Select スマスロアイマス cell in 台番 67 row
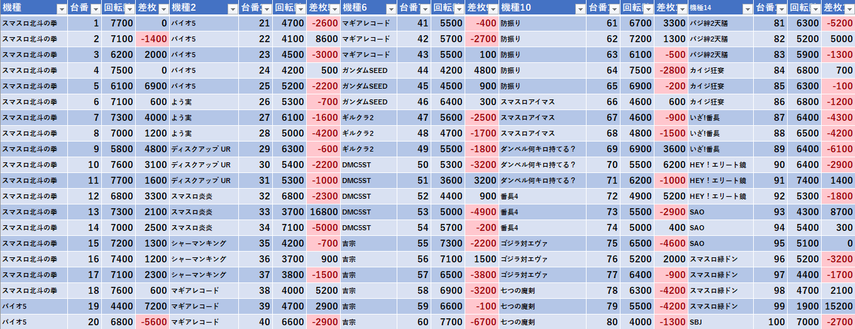This screenshot has height=329, width=855. 543,118
